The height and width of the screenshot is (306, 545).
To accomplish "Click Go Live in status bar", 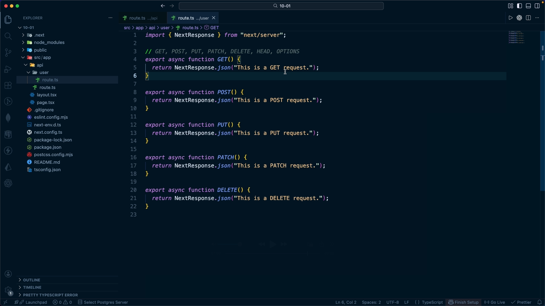I will click(495, 302).
